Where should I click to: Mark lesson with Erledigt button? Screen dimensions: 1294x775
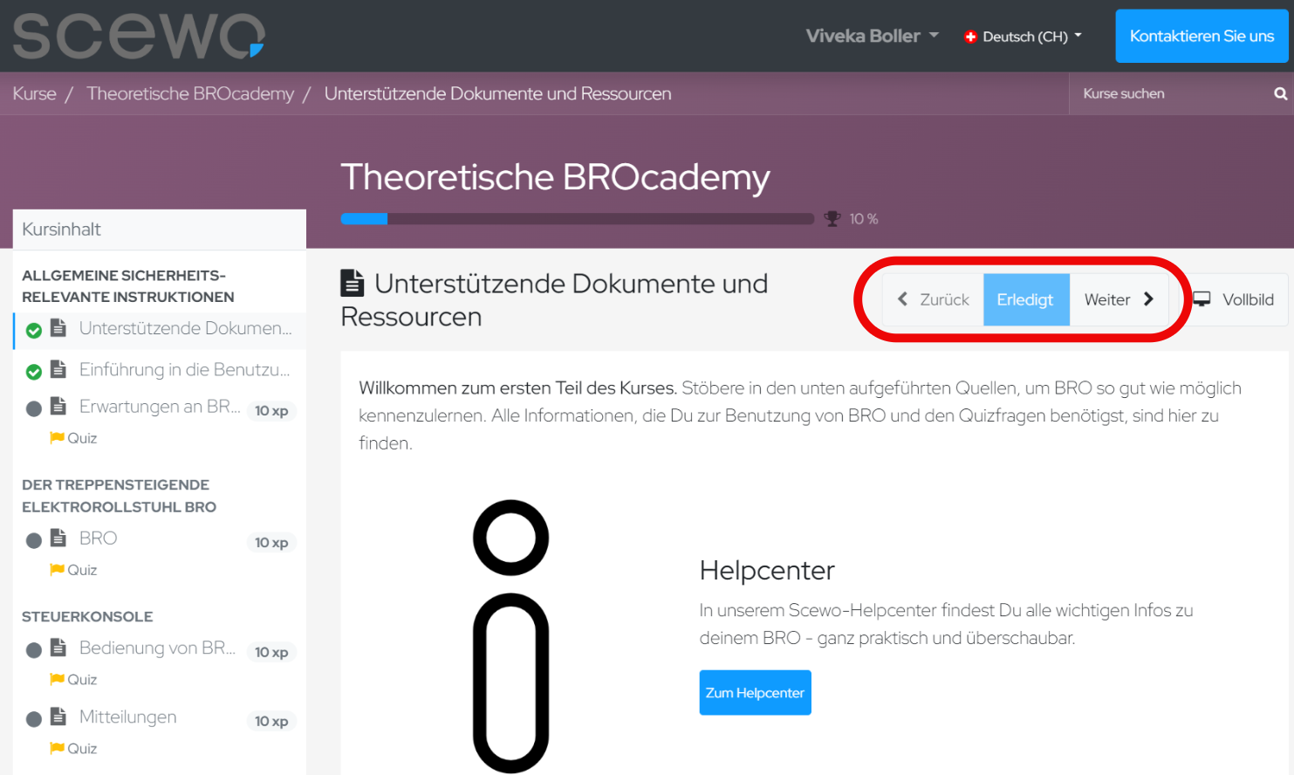pos(1026,299)
